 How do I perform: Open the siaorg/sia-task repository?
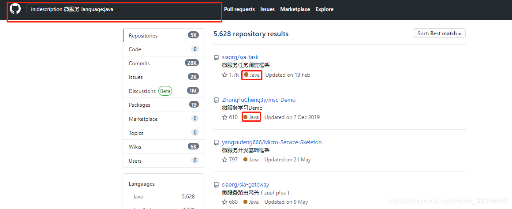click(x=240, y=57)
